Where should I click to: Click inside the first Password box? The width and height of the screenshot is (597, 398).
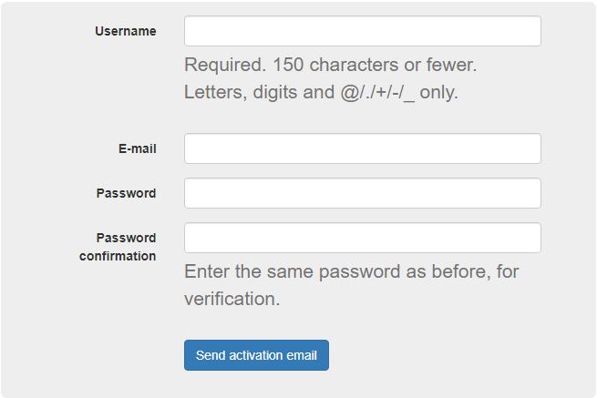point(362,193)
